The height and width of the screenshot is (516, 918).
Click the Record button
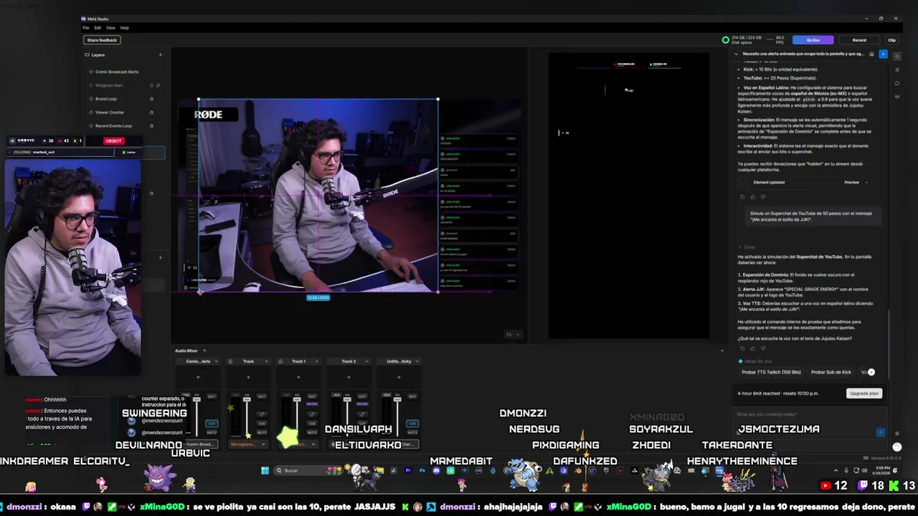click(859, 40)
